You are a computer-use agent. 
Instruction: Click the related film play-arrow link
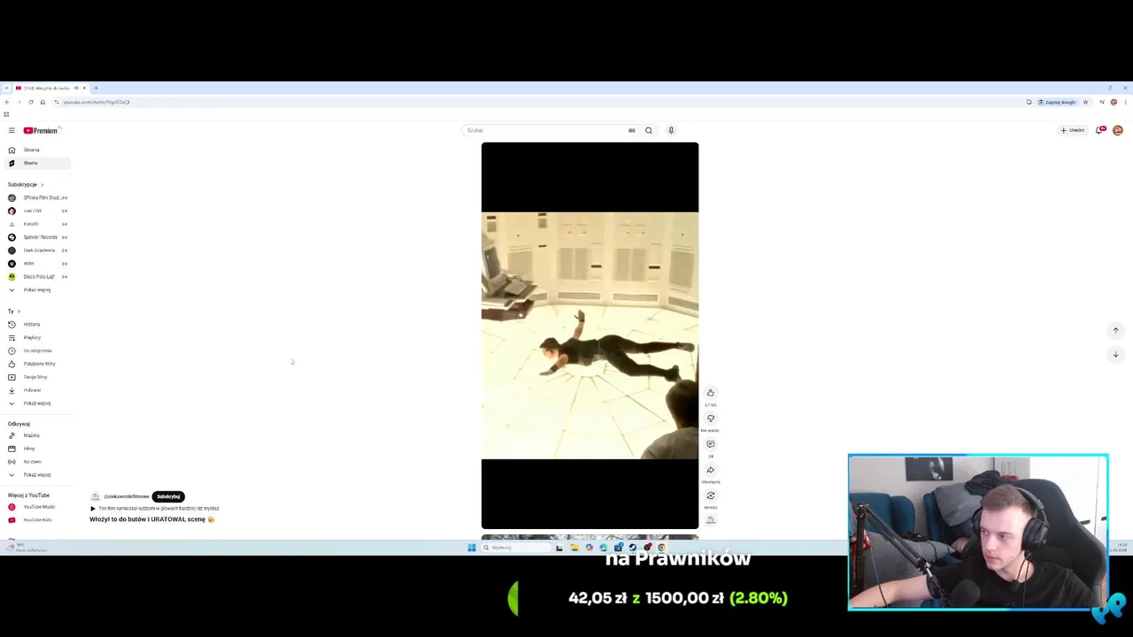pos(155,509)
